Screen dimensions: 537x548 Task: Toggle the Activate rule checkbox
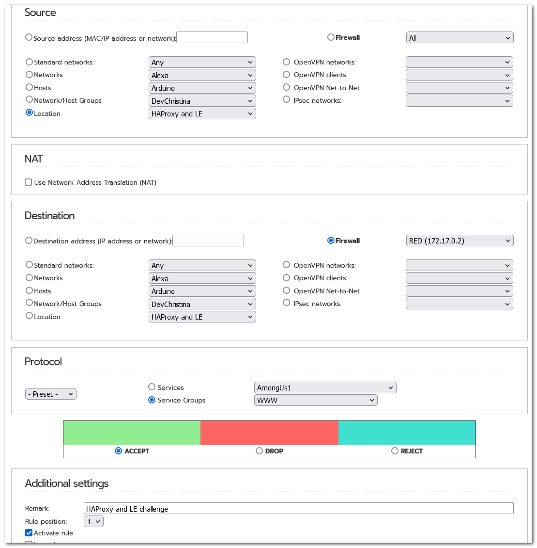[29, 533]
